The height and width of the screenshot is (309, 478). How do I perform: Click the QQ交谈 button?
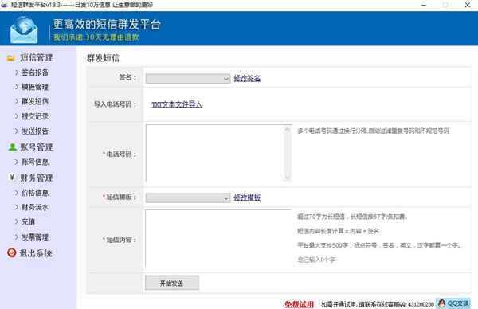(453, 303)
